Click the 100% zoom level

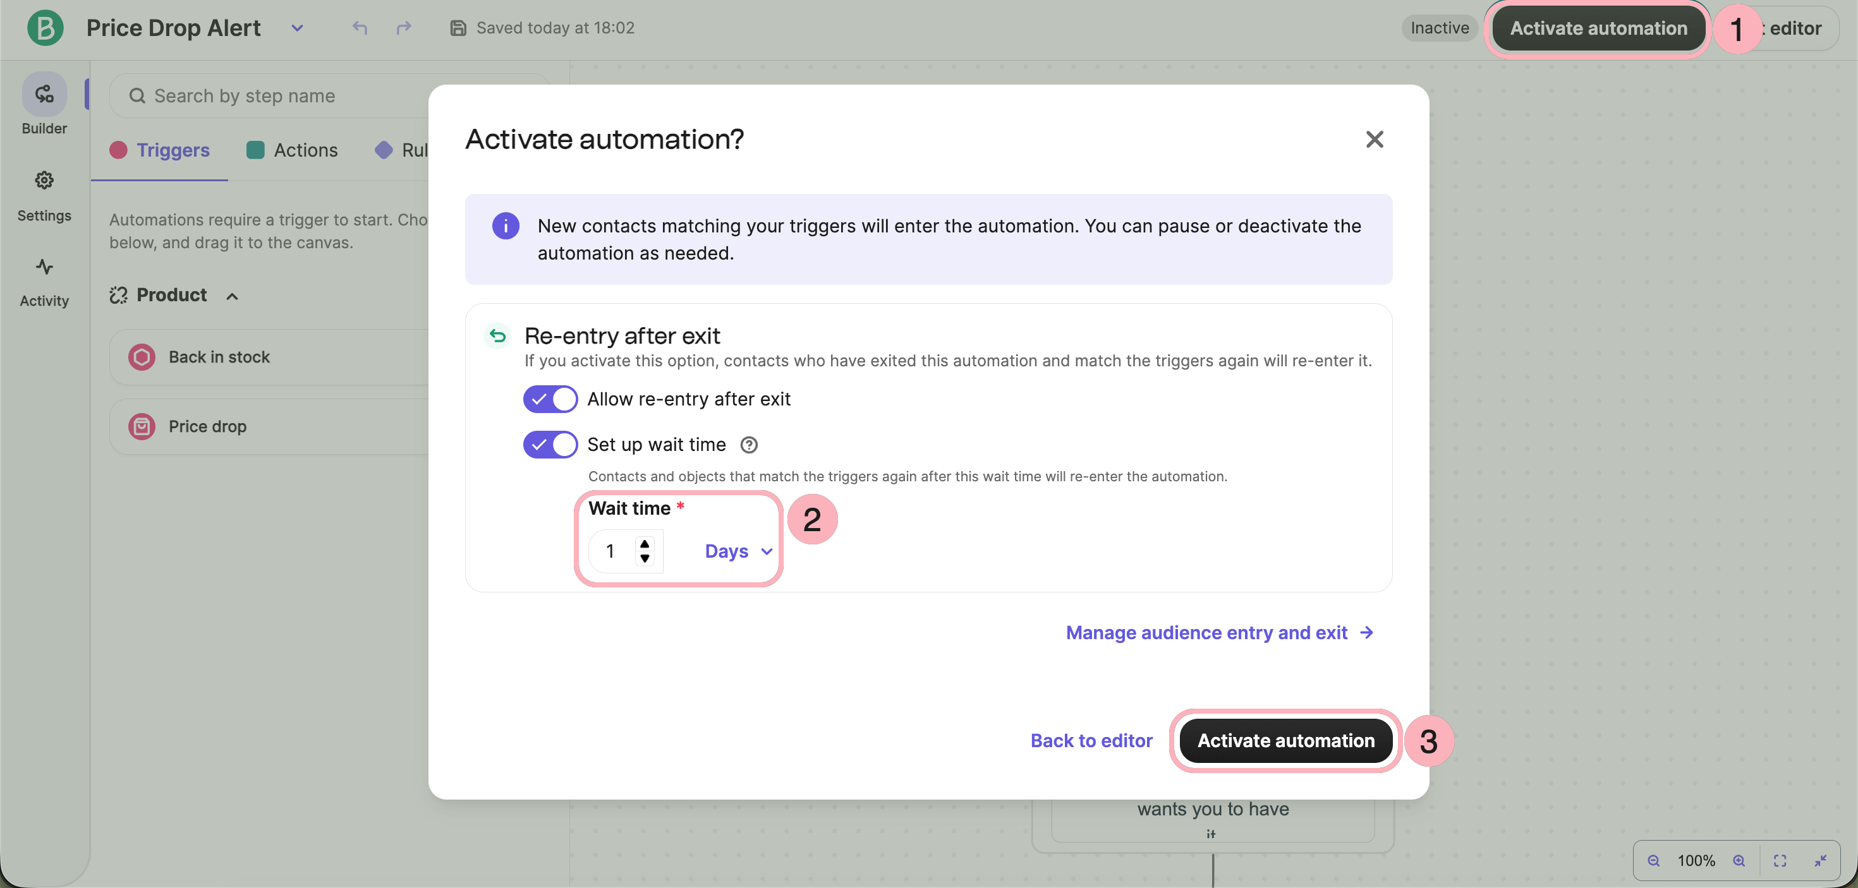[x=1696, y=860]
